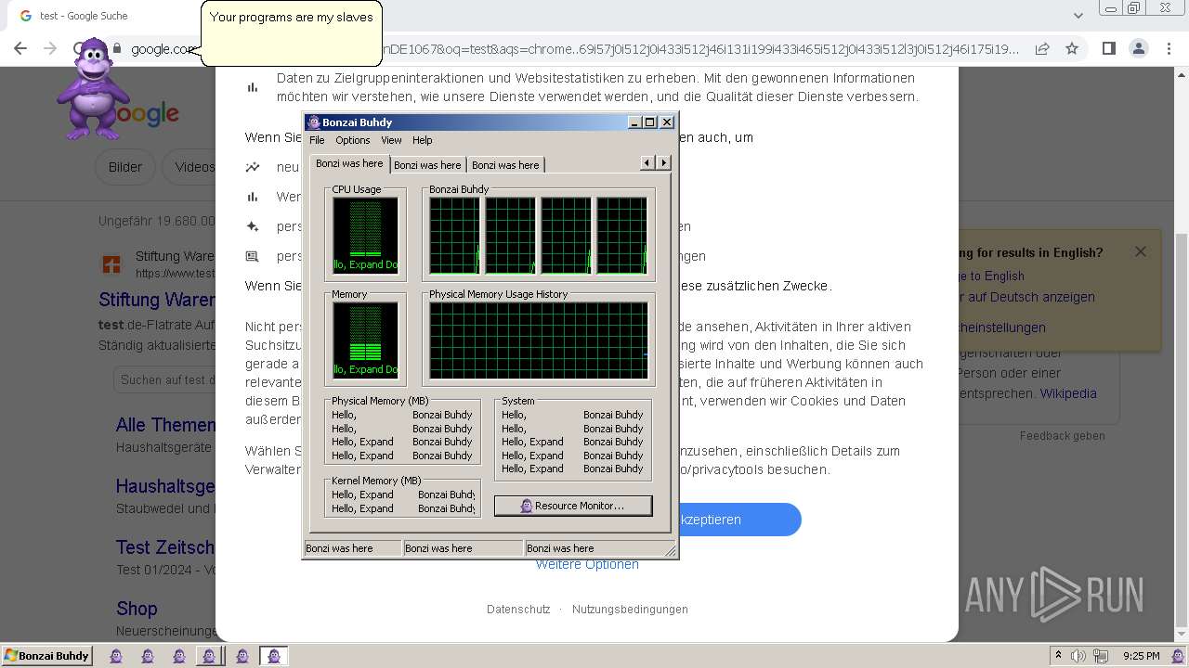Click 'Feedback geben' under the knowledge panel

pyautogui.click(x=1063, y=436)
